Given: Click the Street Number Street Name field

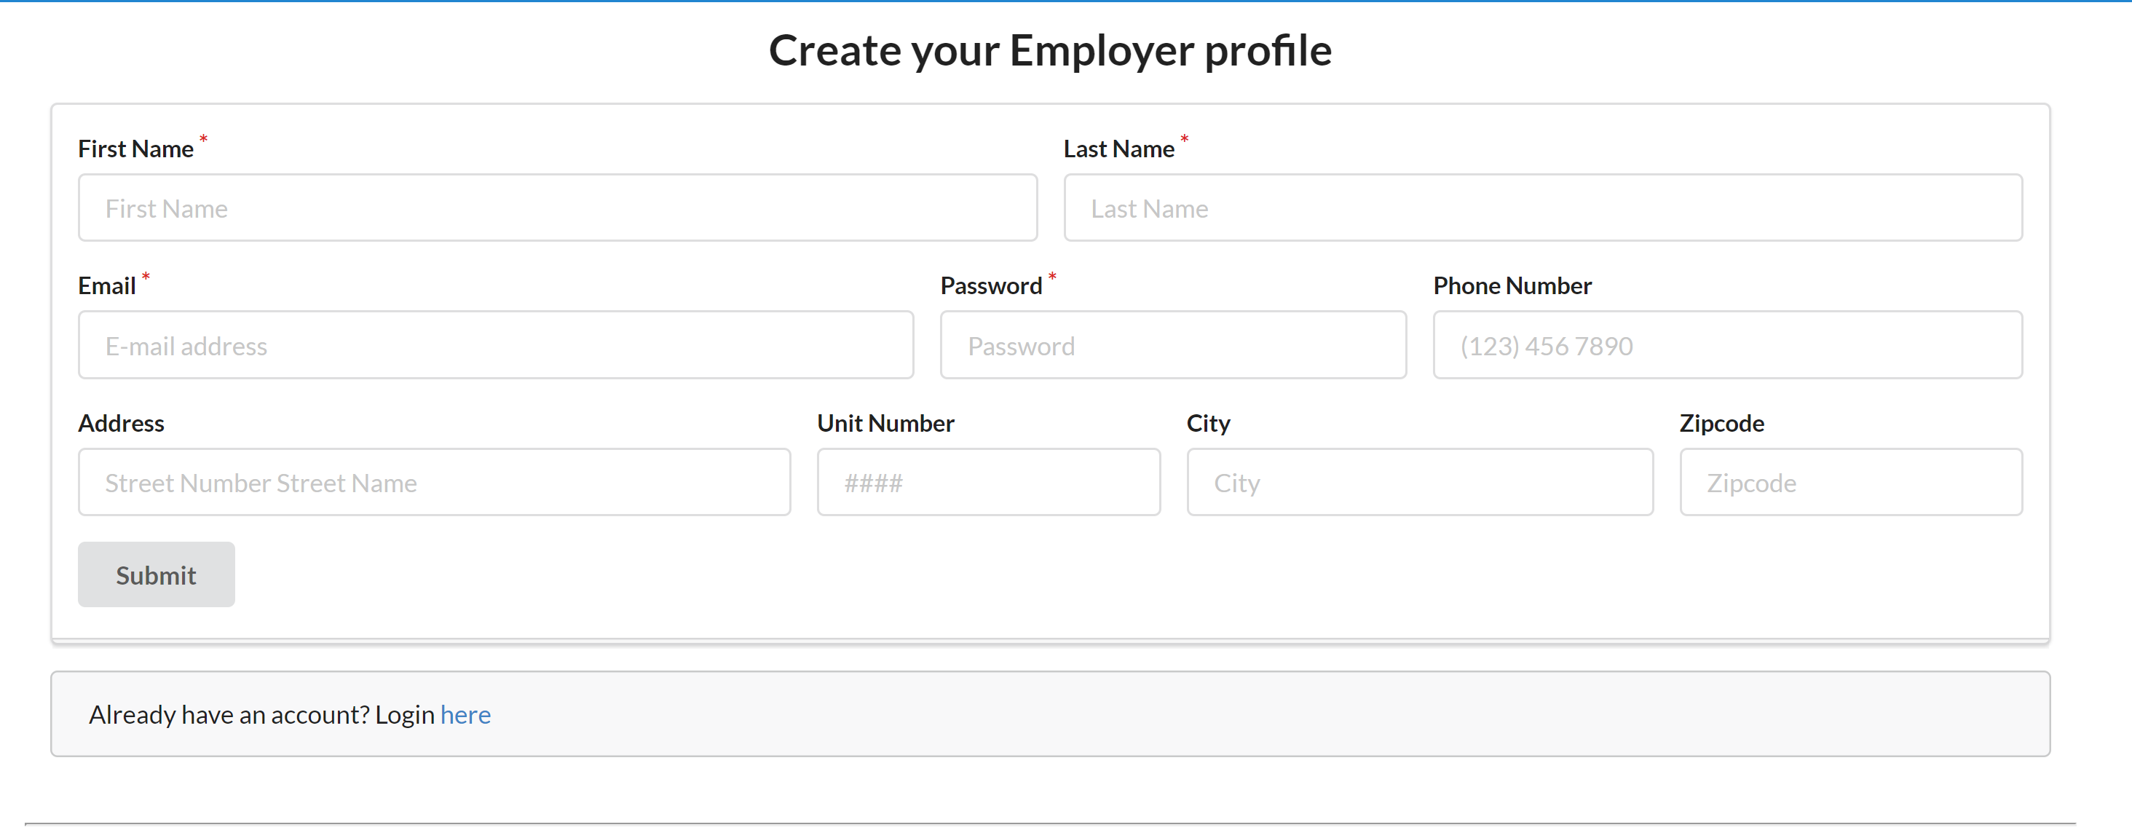Looking at the screenshot, I should (x=435, y=482).
